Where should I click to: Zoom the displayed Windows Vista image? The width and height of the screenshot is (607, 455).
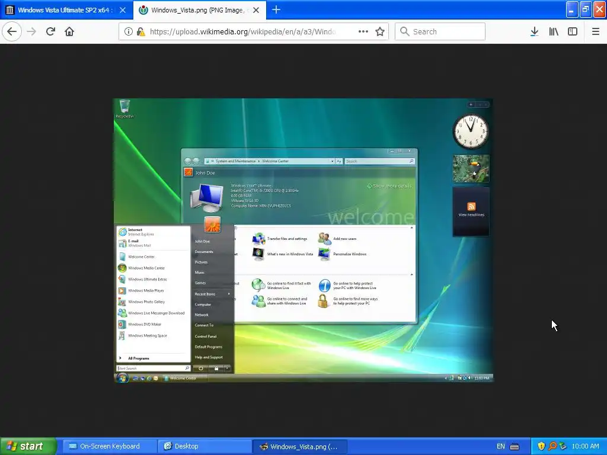click(x=303, y=241)
